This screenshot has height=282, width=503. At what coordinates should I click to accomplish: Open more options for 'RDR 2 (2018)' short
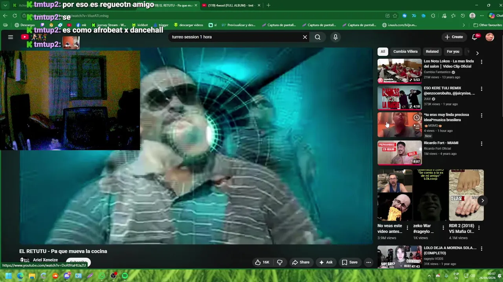click(479, 228)
